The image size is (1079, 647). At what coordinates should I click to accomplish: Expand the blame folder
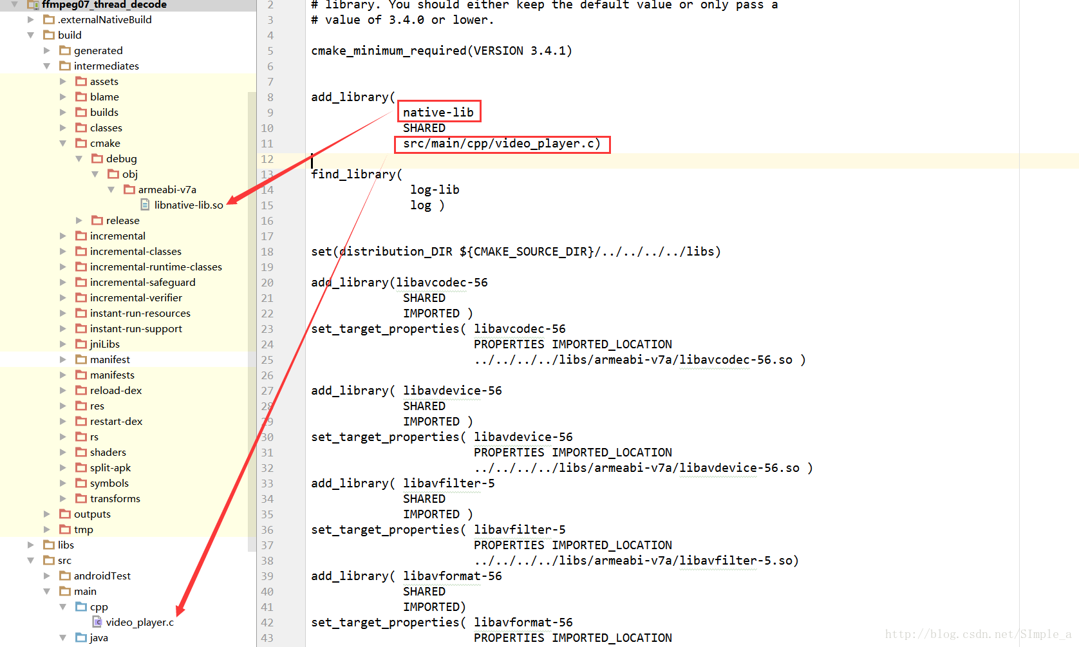click(63, 97)
